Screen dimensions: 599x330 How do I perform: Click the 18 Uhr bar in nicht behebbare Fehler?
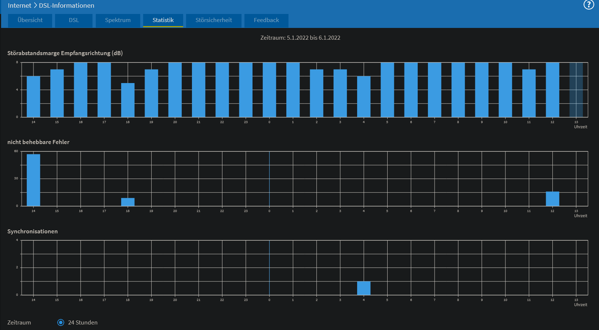pos(128,202)
